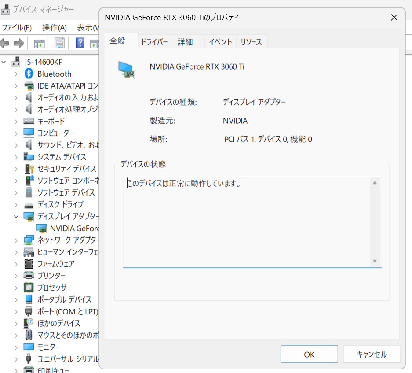Select the サウンド、ビデオ tree item
This screenshot has height=373, width=412.
[x=68, y=145]
